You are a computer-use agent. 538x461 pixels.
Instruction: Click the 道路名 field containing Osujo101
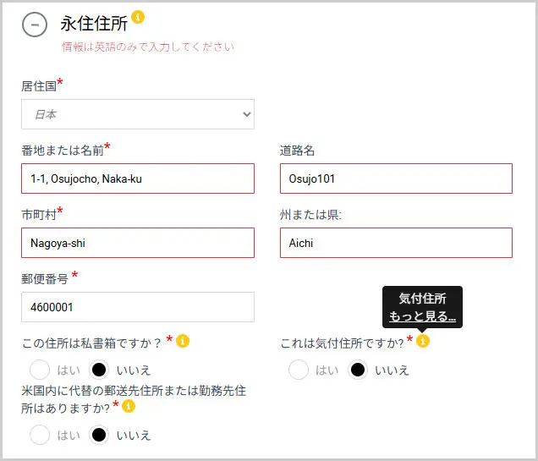(x=396, y=178)
